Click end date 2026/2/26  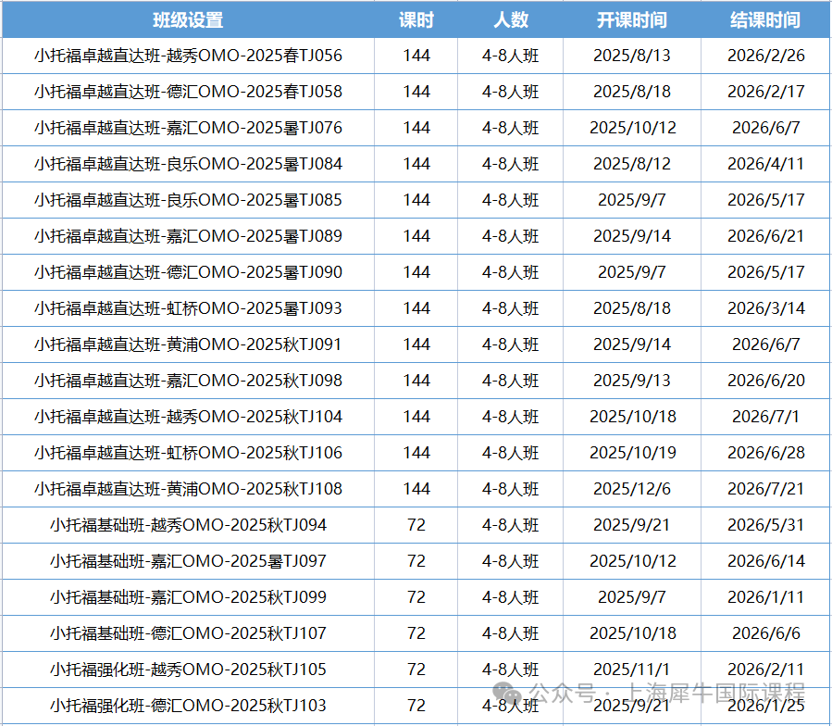[765, 56]
